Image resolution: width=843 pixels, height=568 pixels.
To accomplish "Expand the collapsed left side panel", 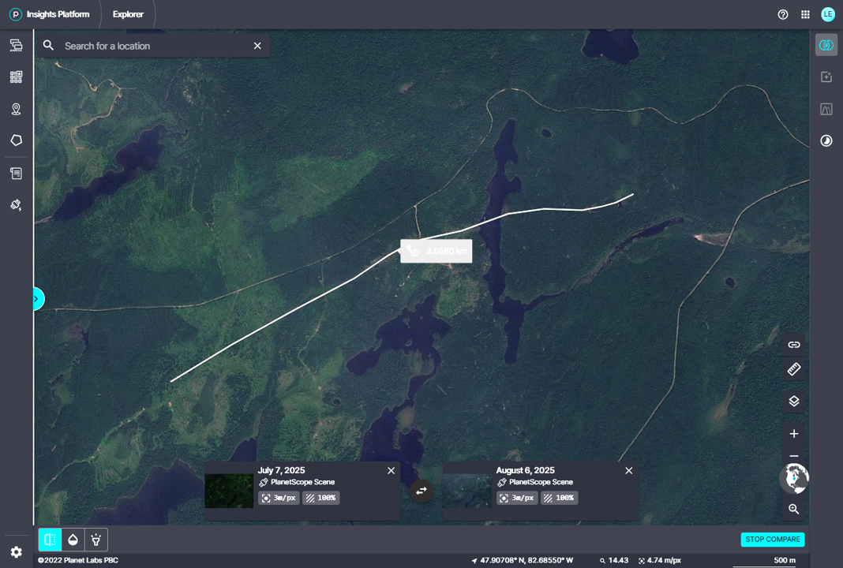I will pyautogui.click(x=37, y=299).
